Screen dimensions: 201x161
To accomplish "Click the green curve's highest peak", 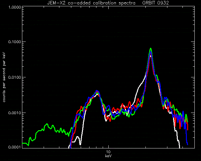I will [x=151, y=48].
